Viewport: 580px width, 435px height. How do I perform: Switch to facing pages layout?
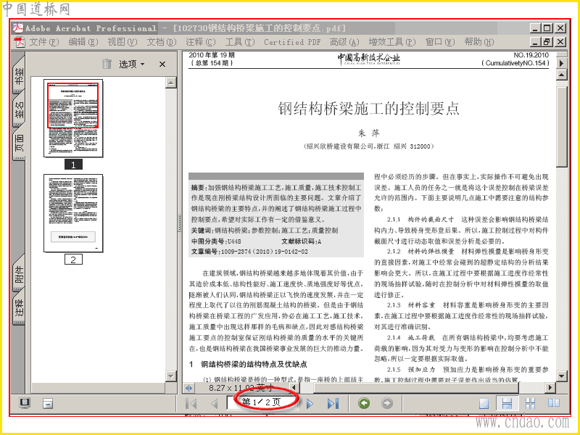point(554,403)
